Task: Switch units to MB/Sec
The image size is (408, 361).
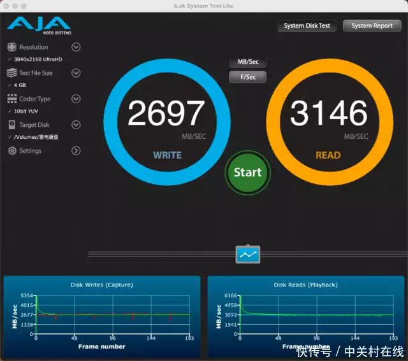Action: pos(248,62)
